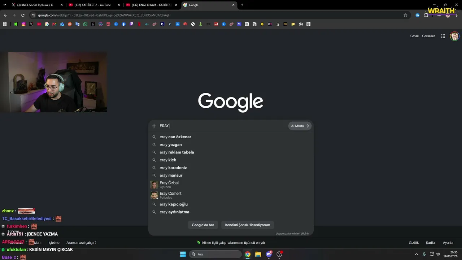The height and width of the screenshot is (260, 462).
Task: Click the Google search input with ERAY
Action: [x=223, y=126]
